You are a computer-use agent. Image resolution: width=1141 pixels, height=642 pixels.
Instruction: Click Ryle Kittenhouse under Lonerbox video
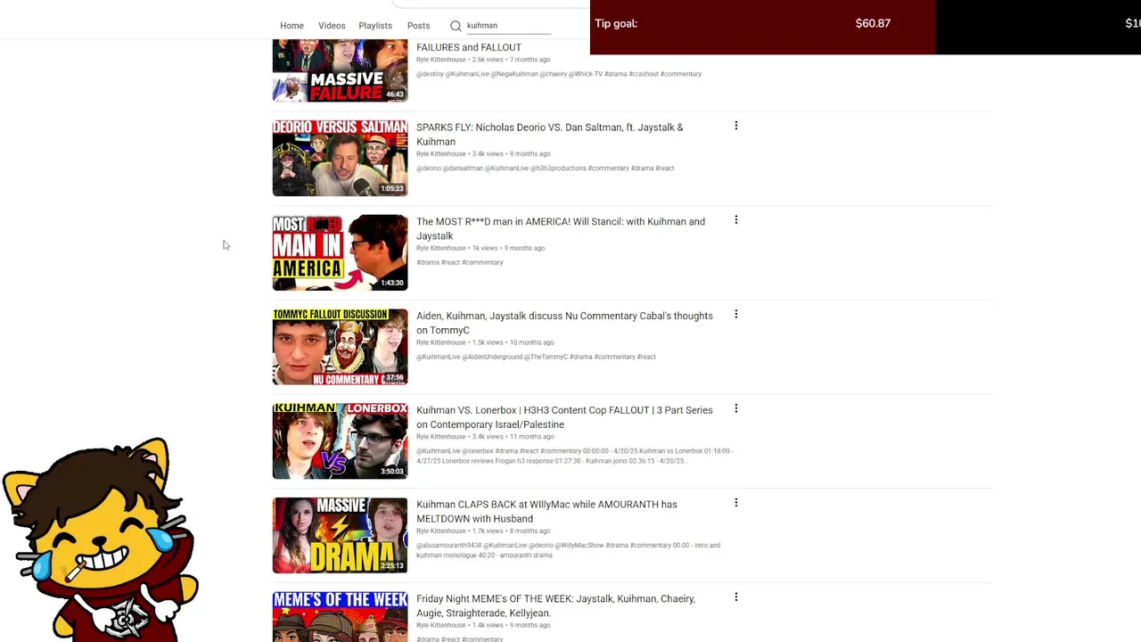click(441, 437)
